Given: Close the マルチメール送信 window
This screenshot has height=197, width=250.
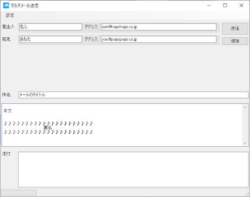Looking at the screenshot, I should pyautogui.click(x=241, y=5).
